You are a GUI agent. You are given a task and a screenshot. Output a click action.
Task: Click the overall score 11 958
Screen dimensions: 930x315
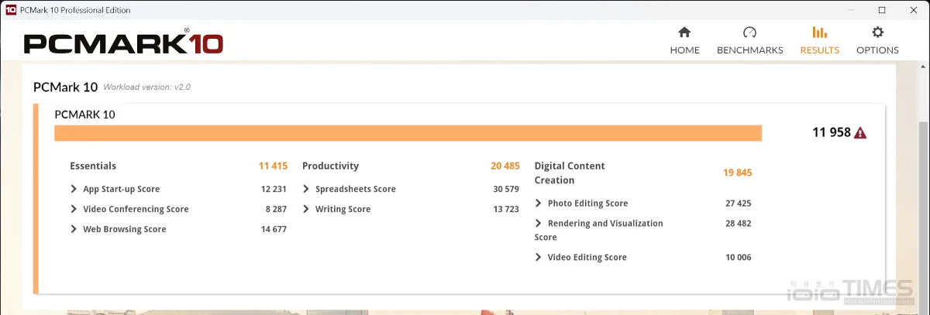(x=831, y=133)
